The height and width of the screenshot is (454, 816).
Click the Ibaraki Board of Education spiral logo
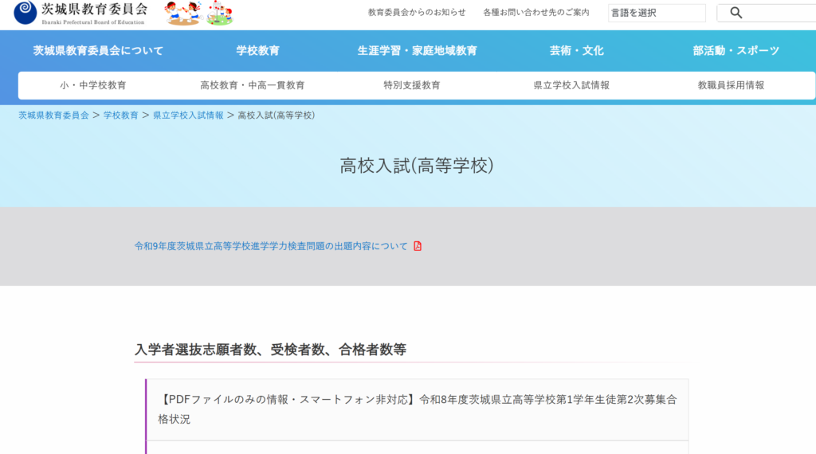tap(25, 13)
